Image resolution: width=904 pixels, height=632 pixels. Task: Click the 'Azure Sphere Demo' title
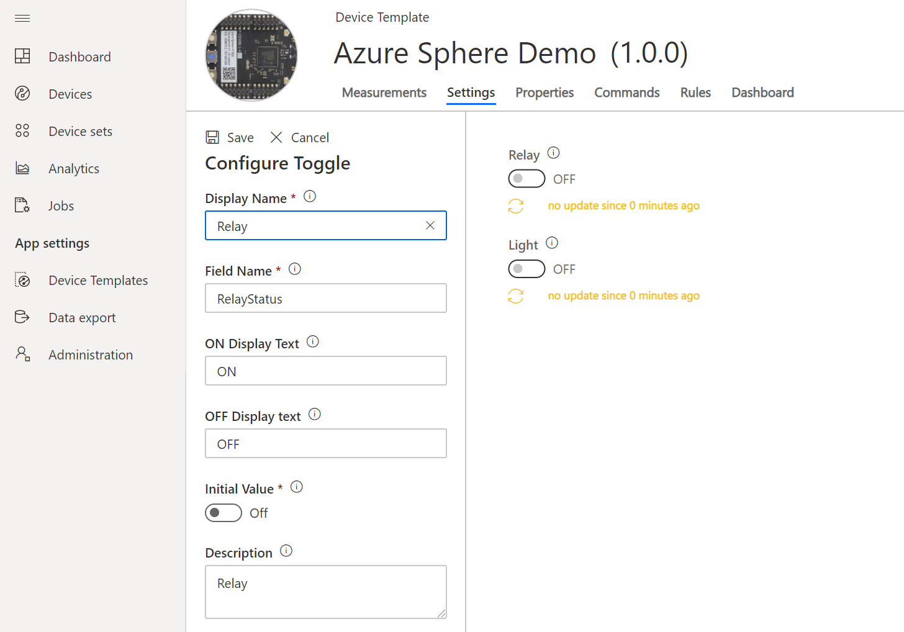465,53
